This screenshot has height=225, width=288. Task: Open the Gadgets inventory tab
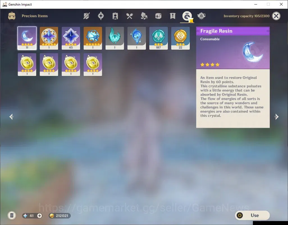[158, 16]
